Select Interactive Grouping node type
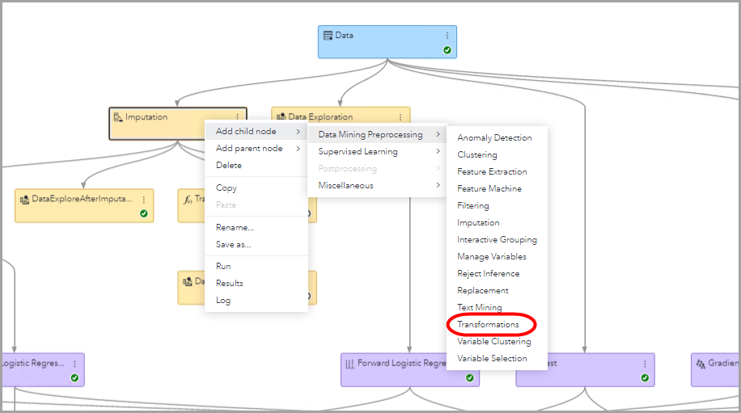 pyautogui.click(x=497, y=240)
